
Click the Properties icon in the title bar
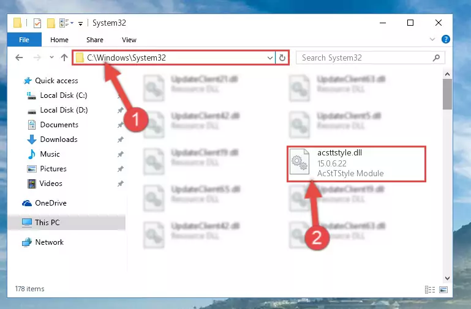coord(37,23)
